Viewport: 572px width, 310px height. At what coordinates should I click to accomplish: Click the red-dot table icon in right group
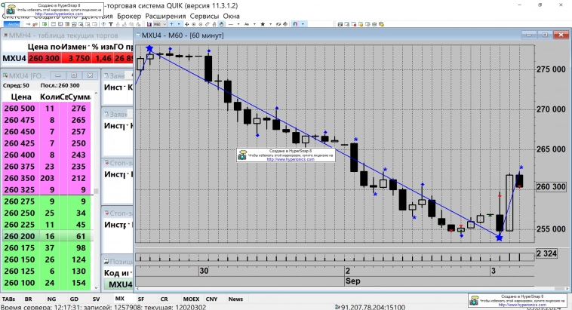click(354, 24)
